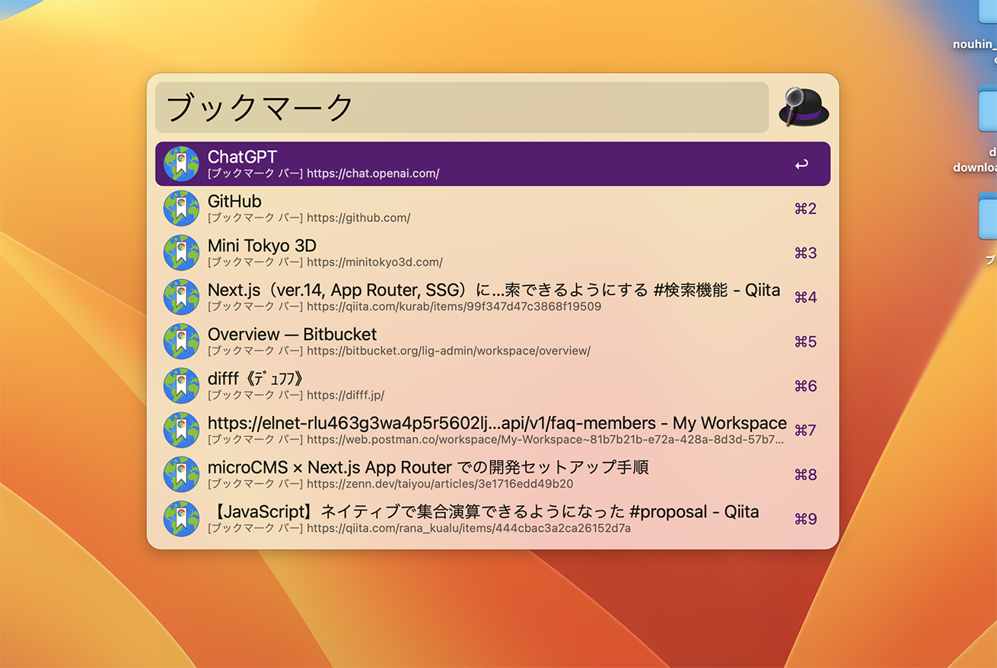Choose the difff《ﾃﾞｭﾌﾌ》 result

tap(492, 386)
